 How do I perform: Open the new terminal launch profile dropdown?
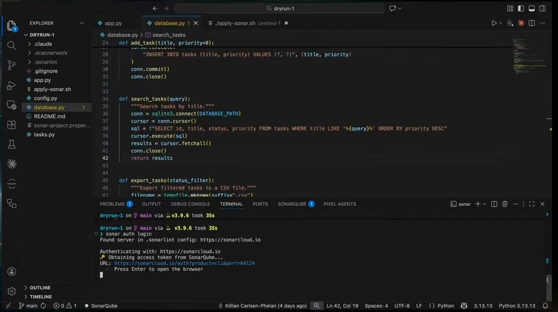tap(484, 204)
